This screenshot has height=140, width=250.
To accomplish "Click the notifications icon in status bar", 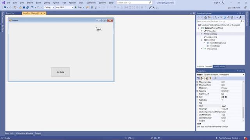I will pos(246,138).
